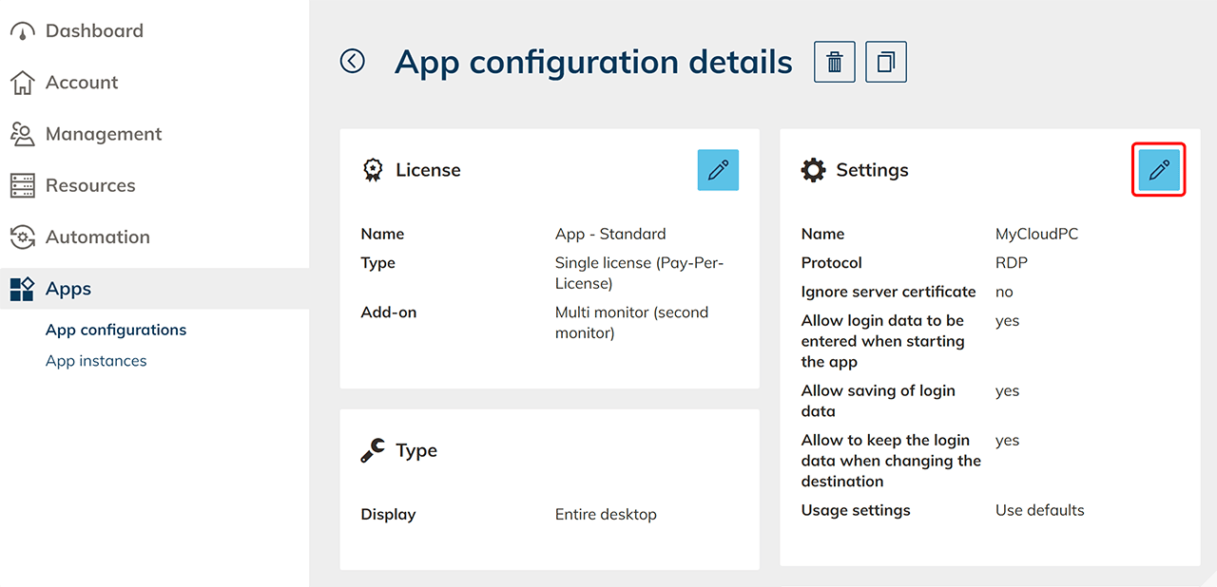Click the Account house icon

22,83
